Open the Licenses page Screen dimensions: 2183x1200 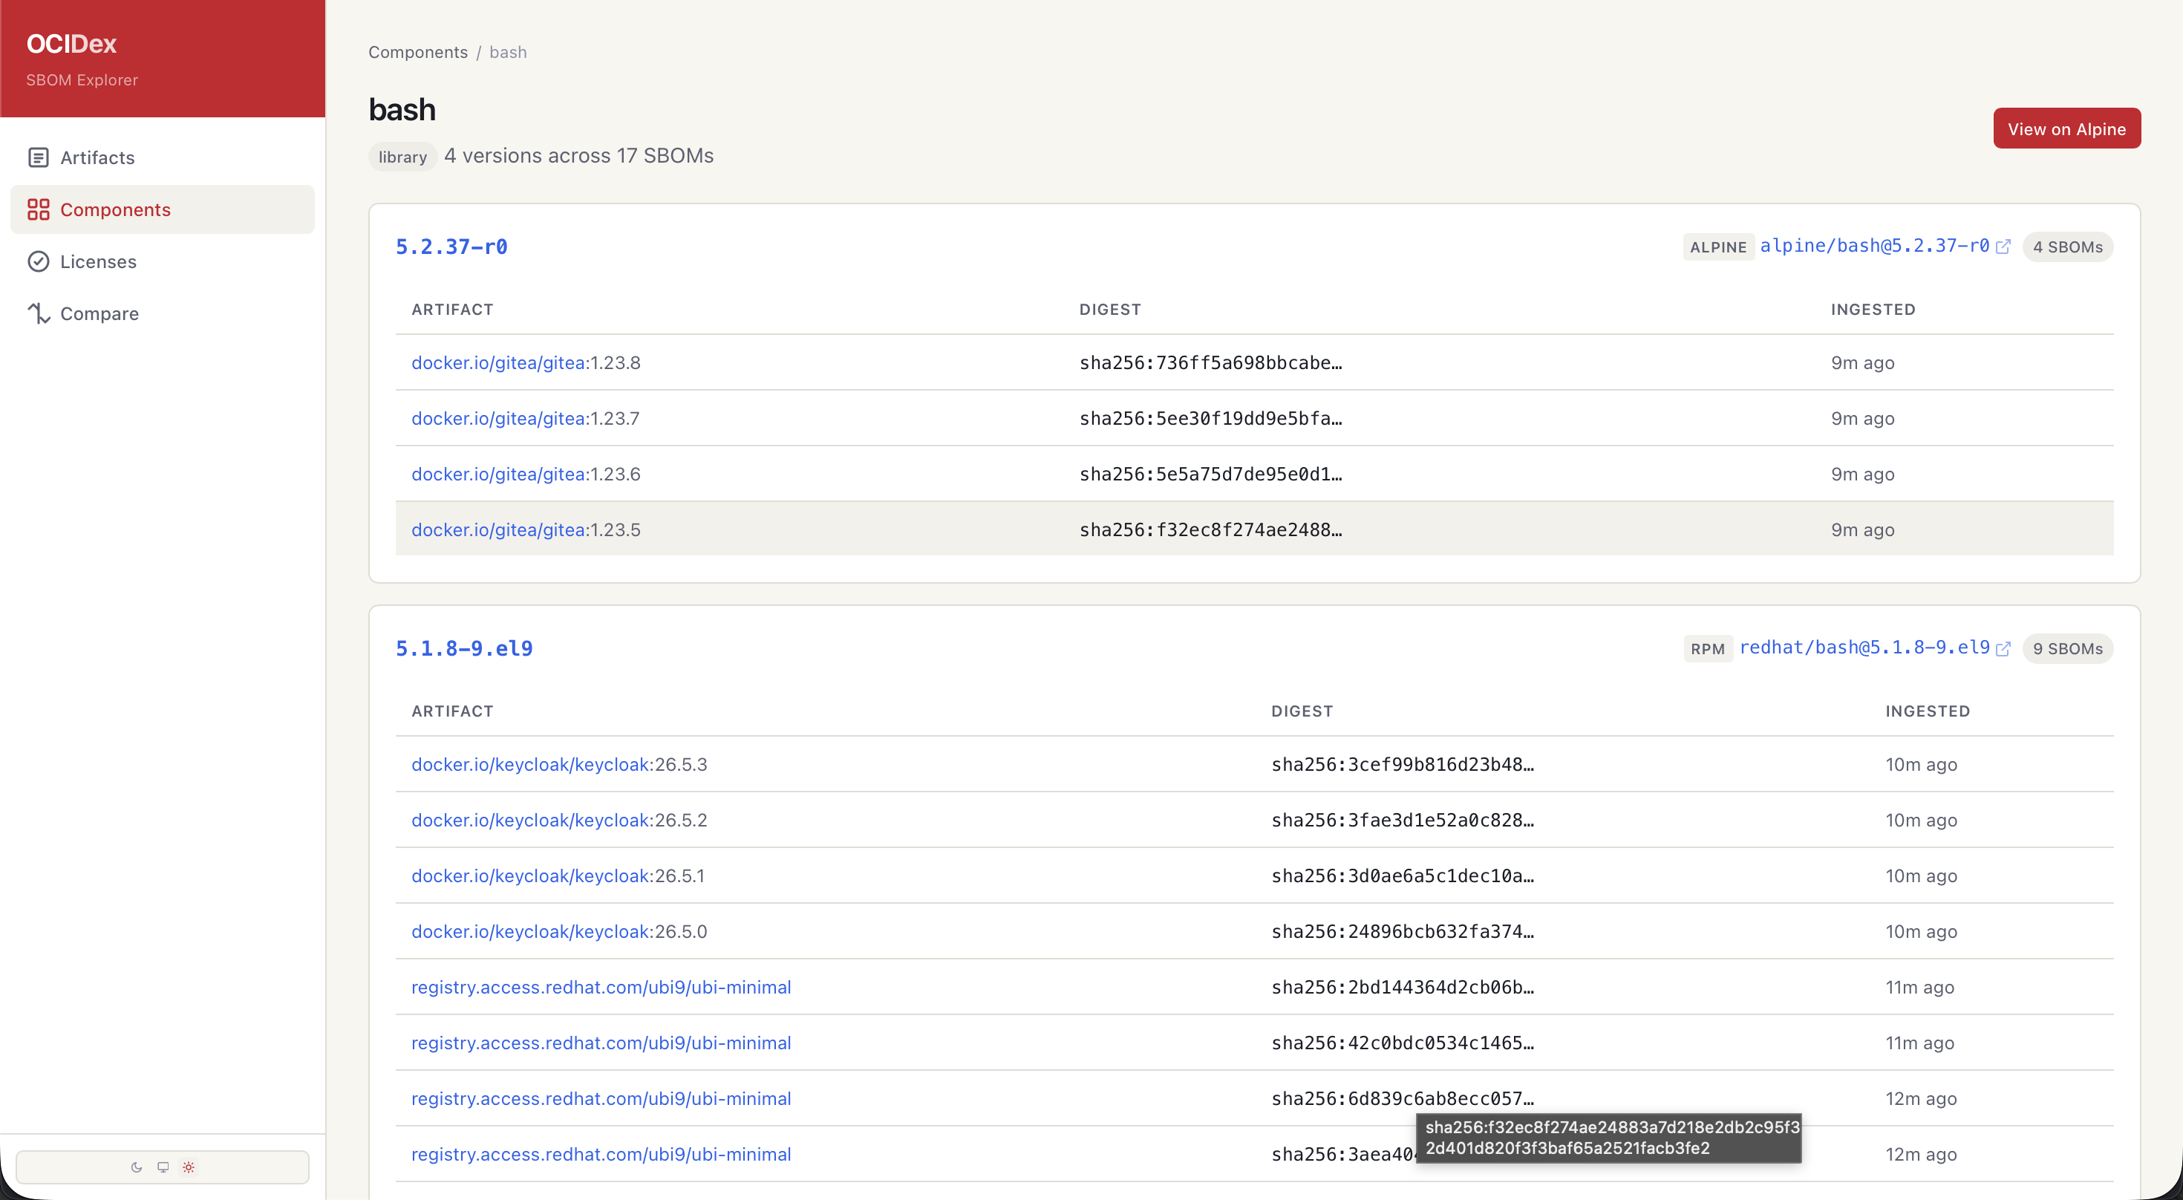[98, 261]
